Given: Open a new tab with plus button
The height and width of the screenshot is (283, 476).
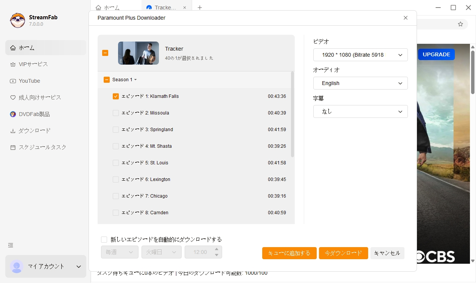Looking at the screenshot, I should [x=200, y=8].
